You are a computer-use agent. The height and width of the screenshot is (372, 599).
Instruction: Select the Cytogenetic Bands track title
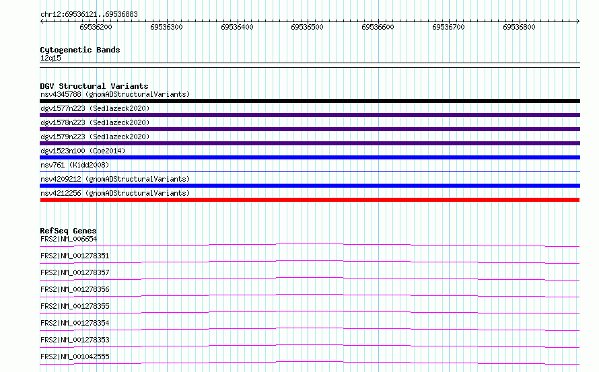click(x=80, y=50)
